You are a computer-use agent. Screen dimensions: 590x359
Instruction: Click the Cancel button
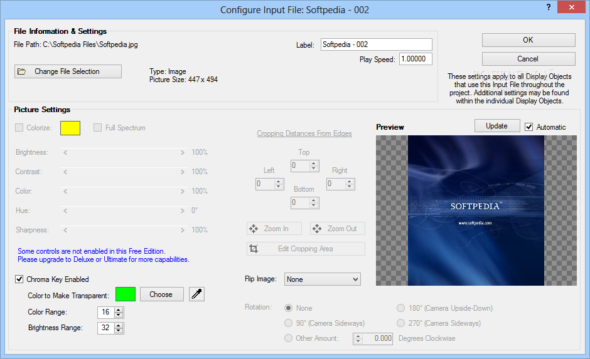click(x=528, y=59)
